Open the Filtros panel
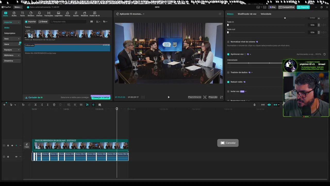This screenshot has width=330, height=186. coord(68,14)
